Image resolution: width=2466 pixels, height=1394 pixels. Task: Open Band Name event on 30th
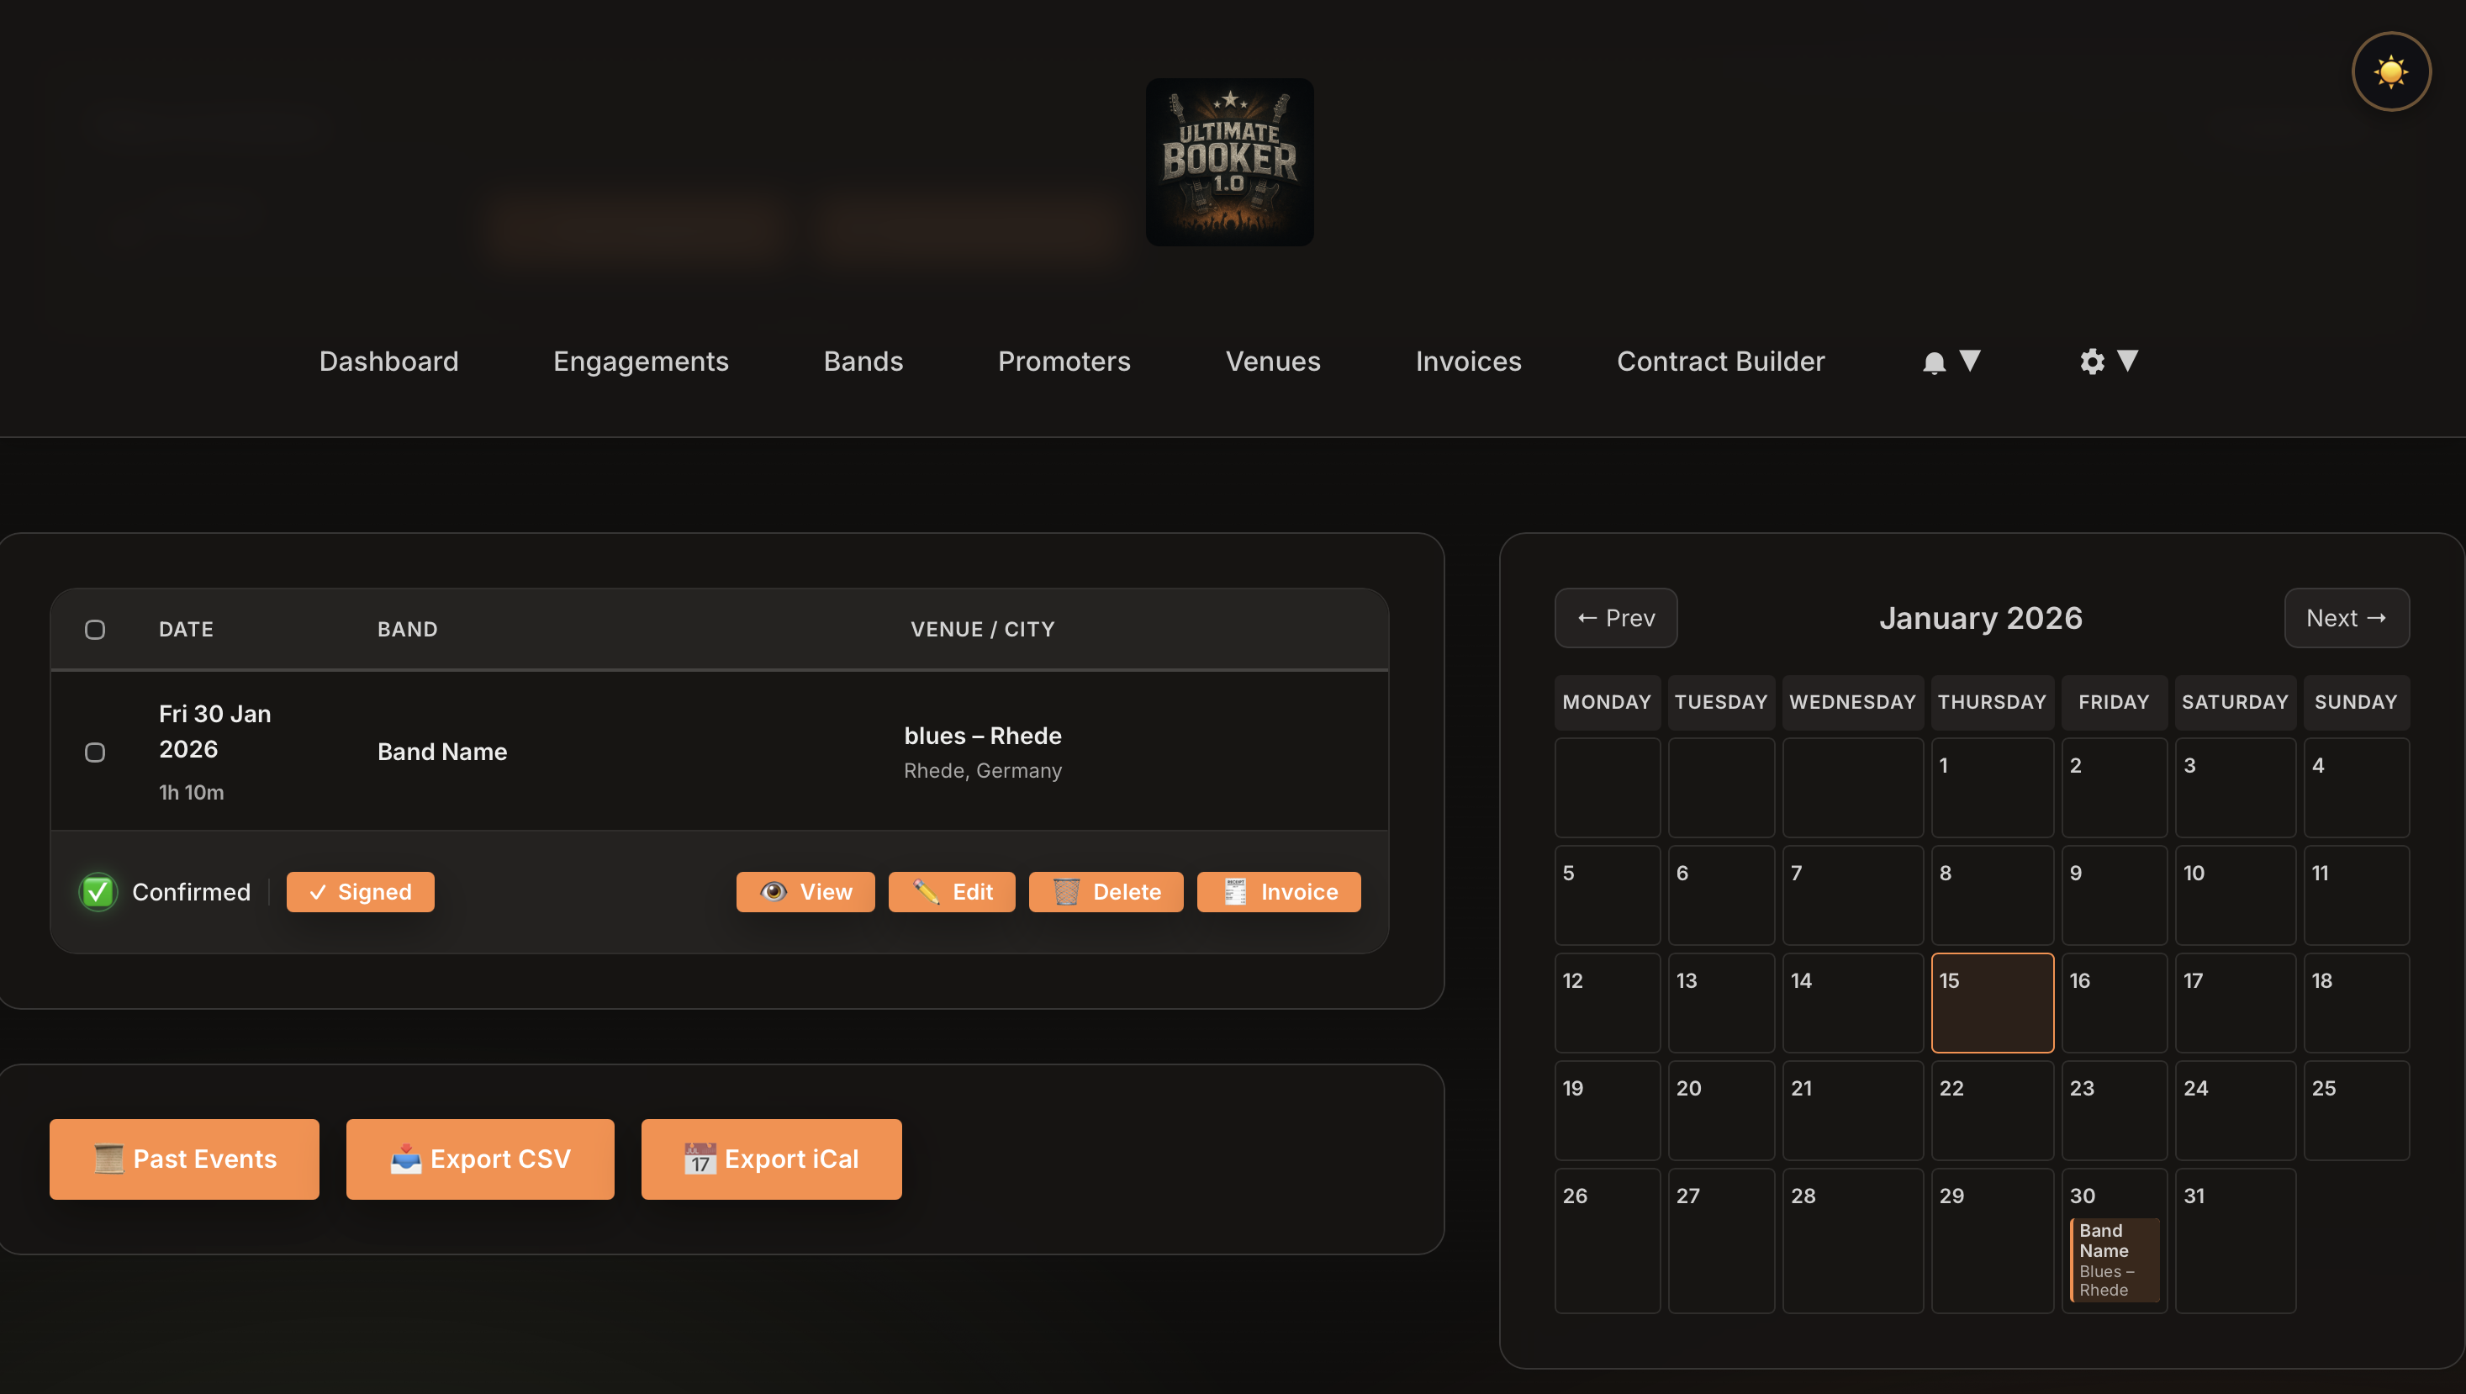(x=2114, y=1259)
